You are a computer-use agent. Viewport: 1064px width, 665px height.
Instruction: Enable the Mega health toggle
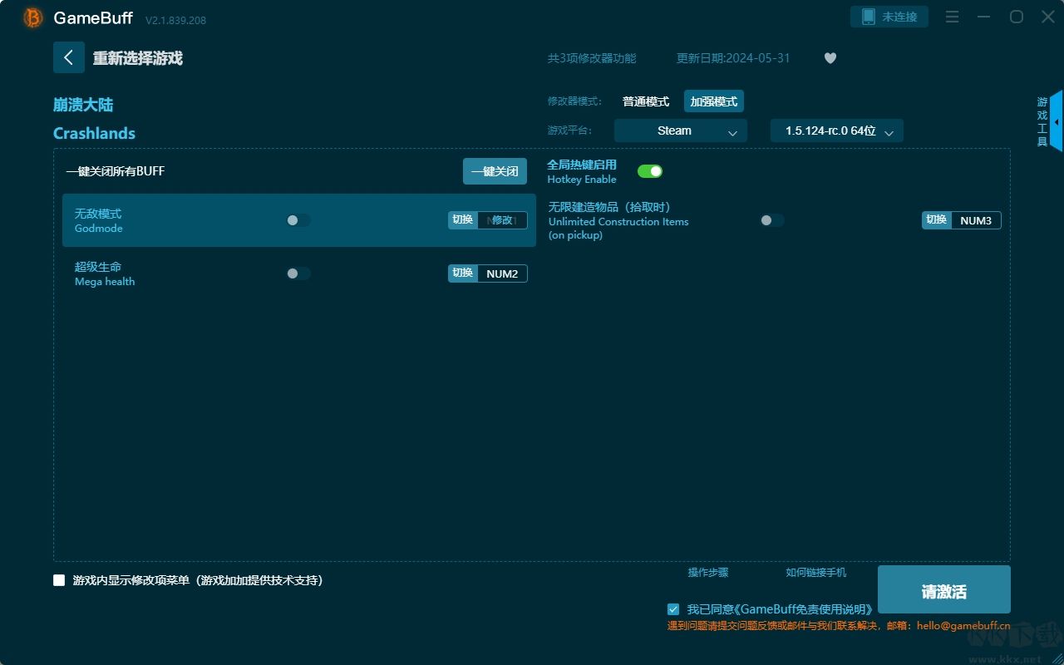[298, 273]
